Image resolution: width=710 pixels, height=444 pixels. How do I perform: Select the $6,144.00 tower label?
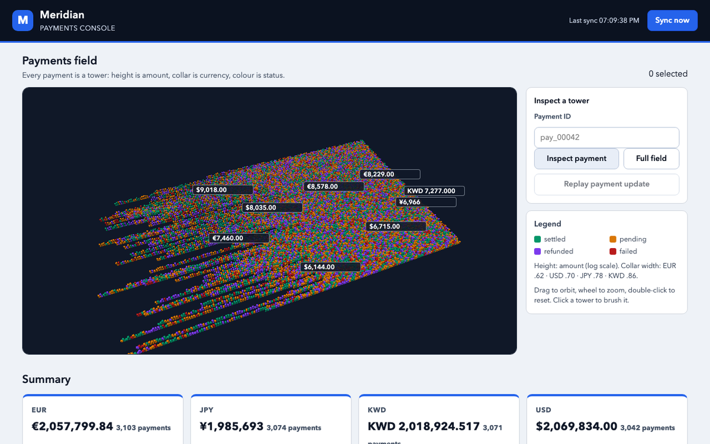point(330,267)
